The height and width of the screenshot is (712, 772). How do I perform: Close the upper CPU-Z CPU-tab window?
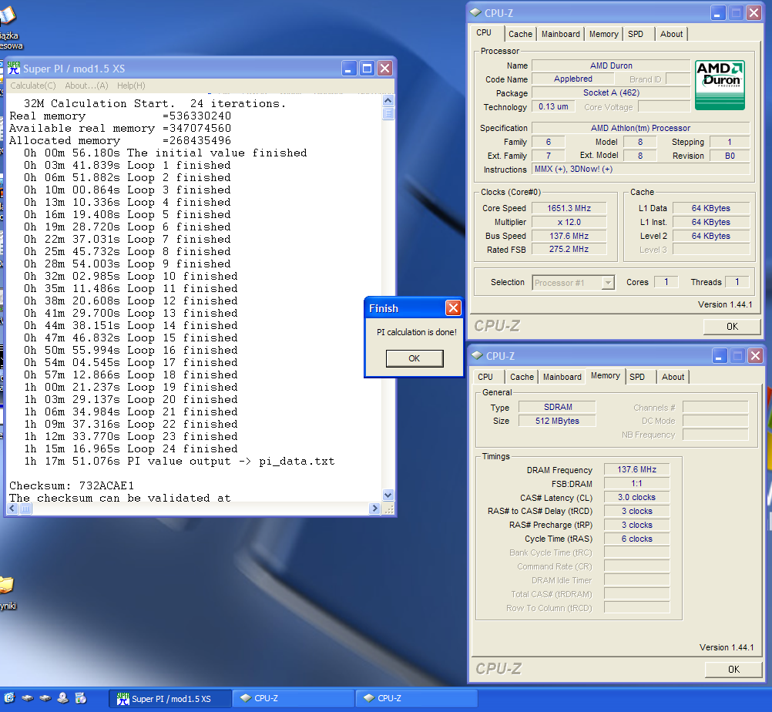[x=754, y=13]
